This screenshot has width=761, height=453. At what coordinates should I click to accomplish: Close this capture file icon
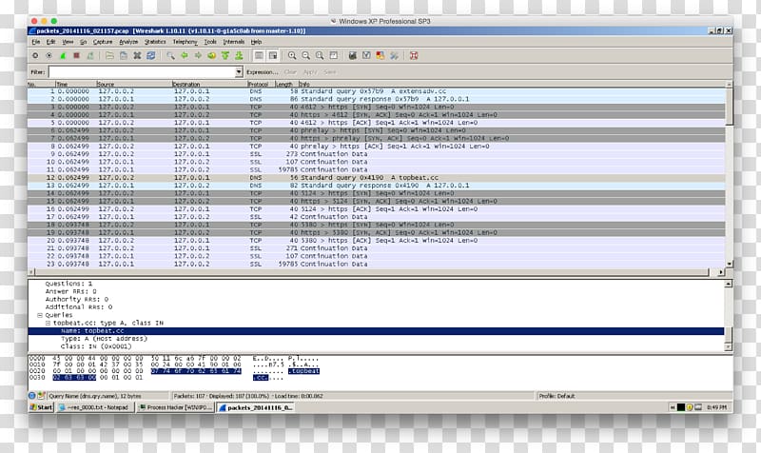pyautogui.click(x=137, y=56)
